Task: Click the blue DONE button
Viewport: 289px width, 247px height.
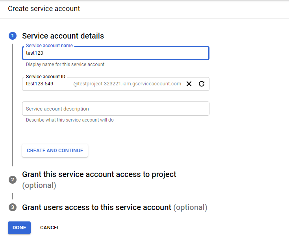Action: pyautogui.click(x=19, y=228)
